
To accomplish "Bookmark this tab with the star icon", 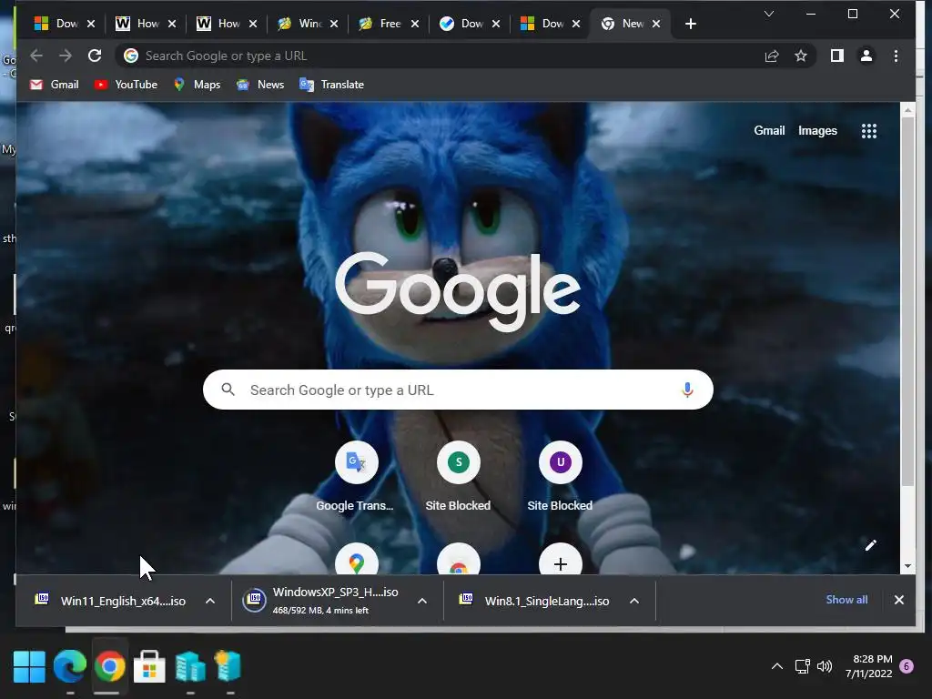I will tap(801, 56).
